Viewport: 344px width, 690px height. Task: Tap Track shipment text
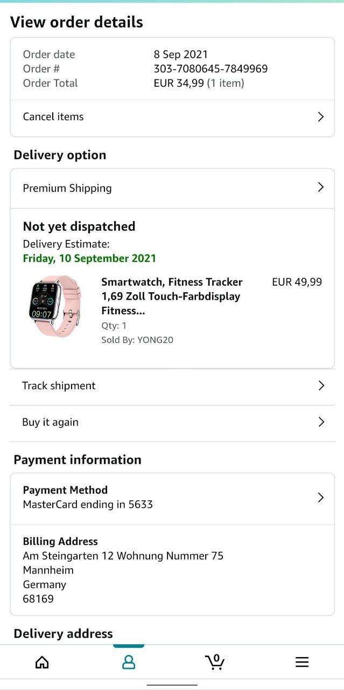coord(59,386)
